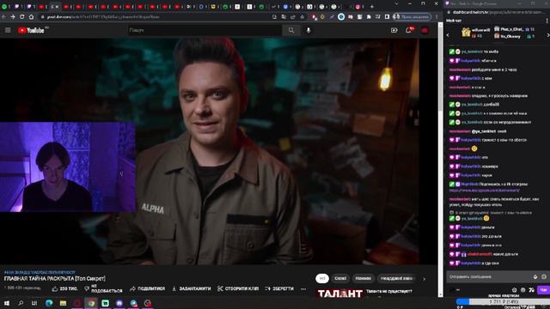This screenshot has width=550, height=309.
Task: Go to the YouTube home logo
Action: (31, 31)
